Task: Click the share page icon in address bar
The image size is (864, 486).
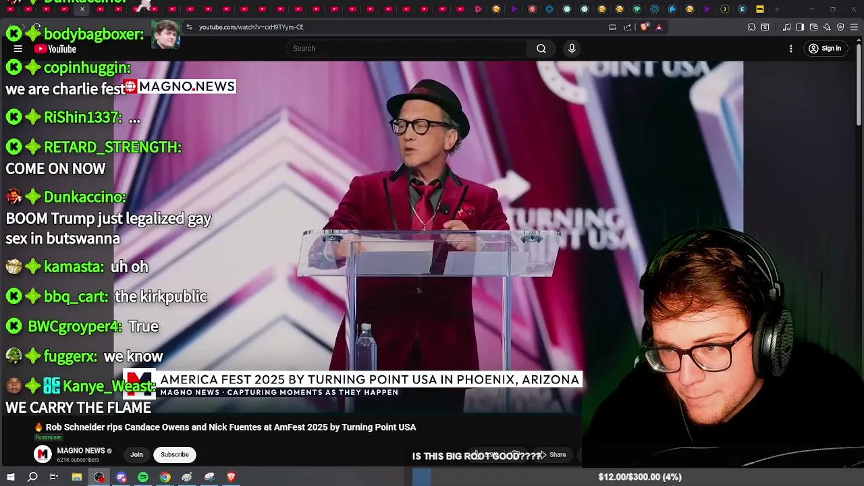Action: pos(628,27)
